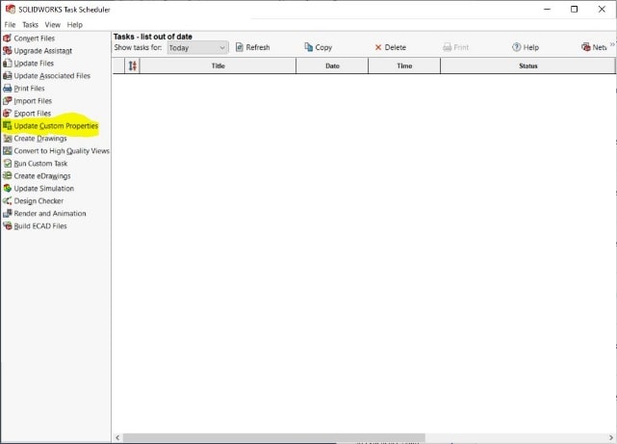Select Update Associated Files label
The height and width of the screenshot is (444, 617).
coord(52,75)
